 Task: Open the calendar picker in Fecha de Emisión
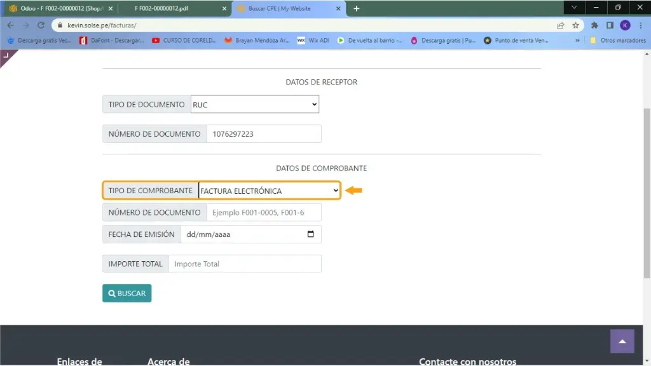tap(310, 234)
